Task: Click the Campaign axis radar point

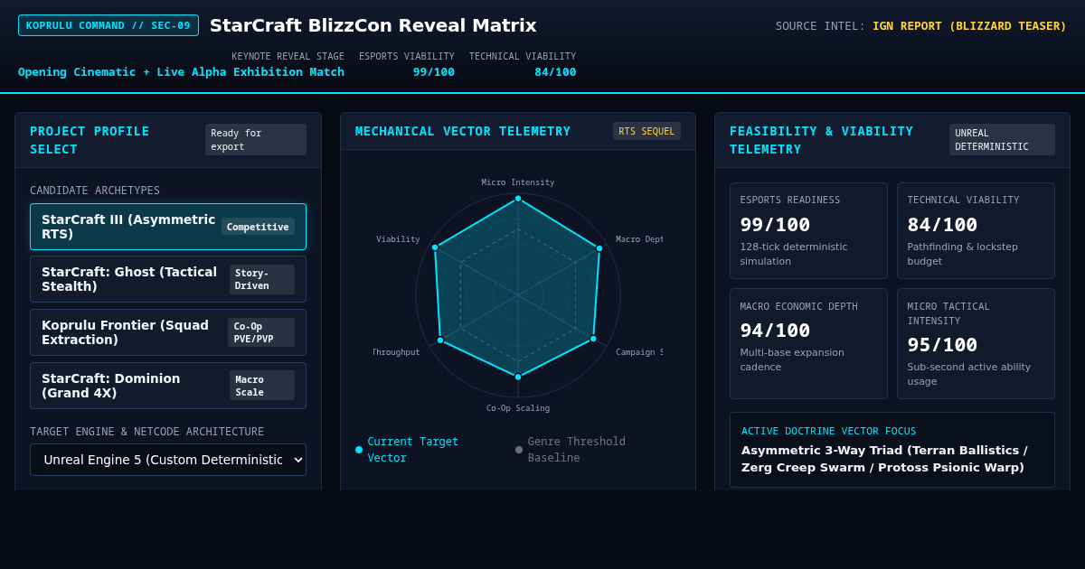Action: pos(593,339)
